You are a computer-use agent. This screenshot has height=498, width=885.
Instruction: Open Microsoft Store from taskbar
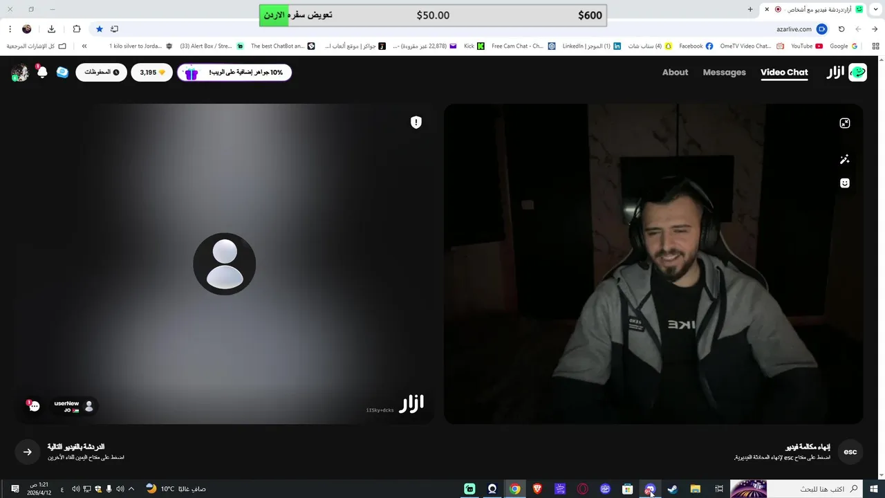pyautogui.click(x=627, y=489)
